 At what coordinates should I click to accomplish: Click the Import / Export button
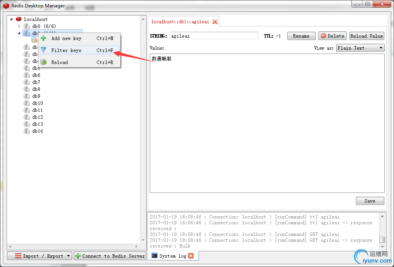pyautogui.click(x=40, y=256)
